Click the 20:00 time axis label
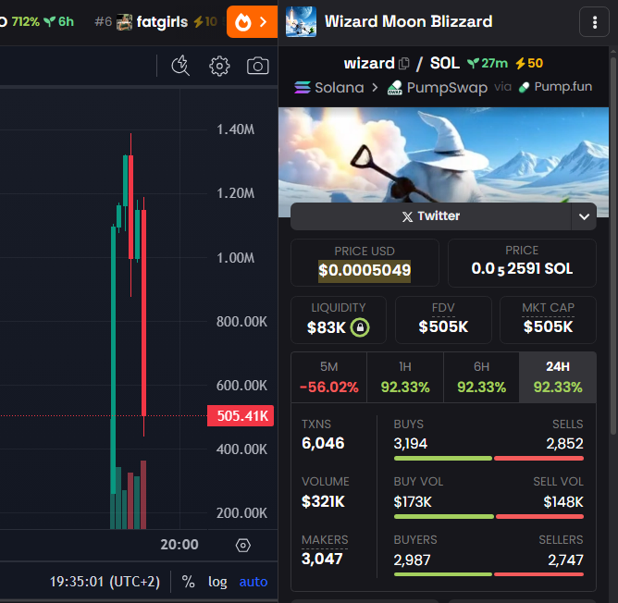 (179, 545)
